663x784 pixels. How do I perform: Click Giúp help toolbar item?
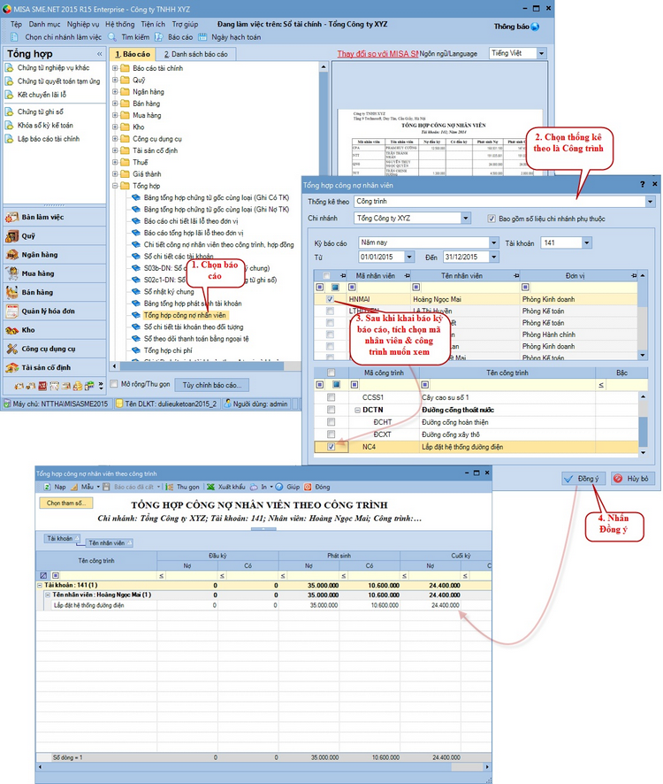[288, 487]
